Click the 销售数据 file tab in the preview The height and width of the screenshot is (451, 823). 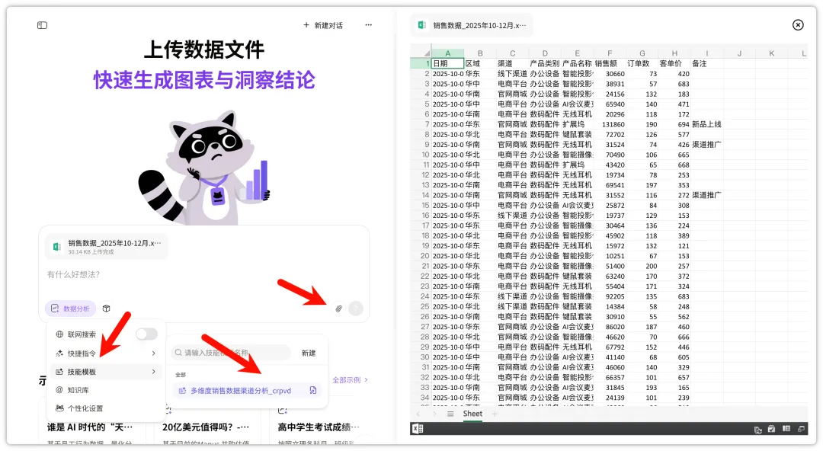coord(472,25)
